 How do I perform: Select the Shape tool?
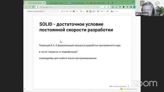[x=98, y=11]
